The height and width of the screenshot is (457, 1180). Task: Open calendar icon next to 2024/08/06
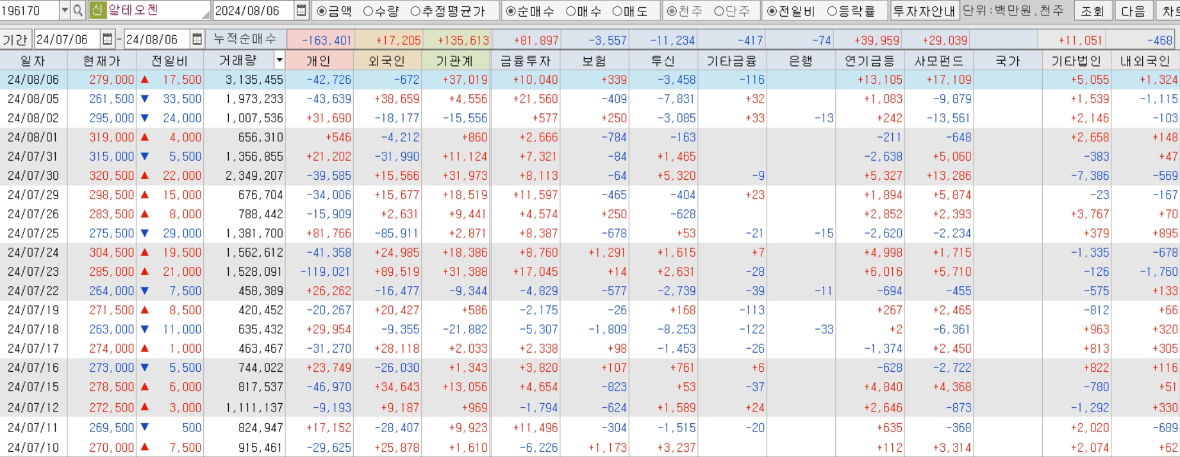pos(301,11)
